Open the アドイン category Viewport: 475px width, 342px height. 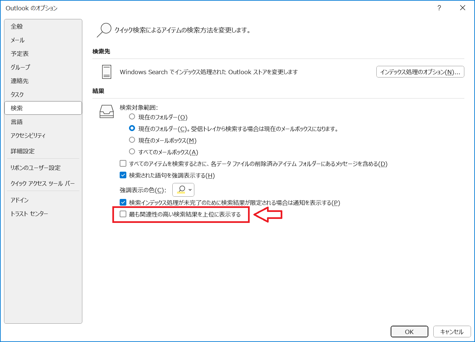43,200
